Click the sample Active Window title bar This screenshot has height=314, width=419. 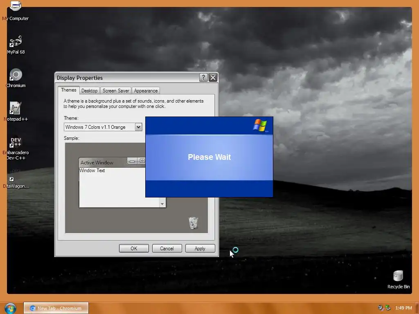coord(112,162)
